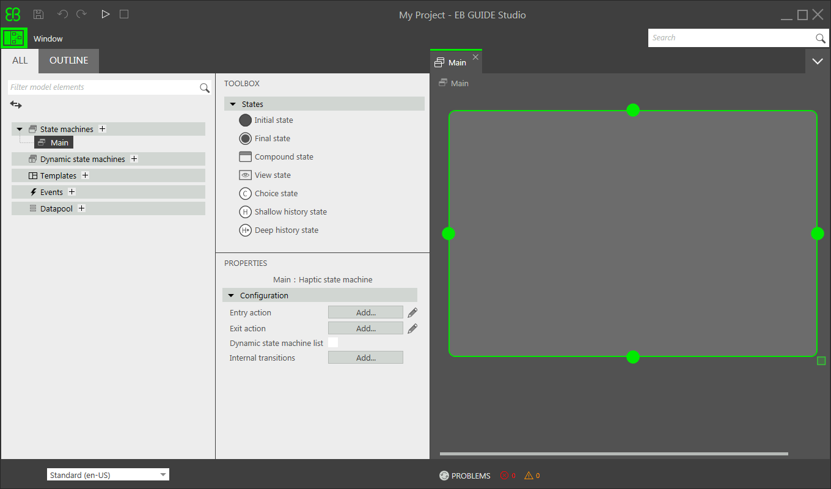
Task: Select Initial state from toolbox
Action: 266,120
